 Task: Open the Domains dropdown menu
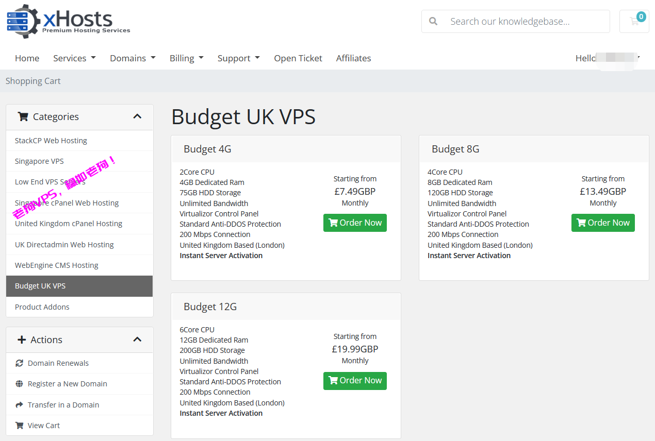133,58
